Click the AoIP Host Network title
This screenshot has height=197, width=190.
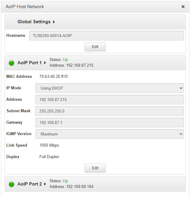[x=25, y=7]
